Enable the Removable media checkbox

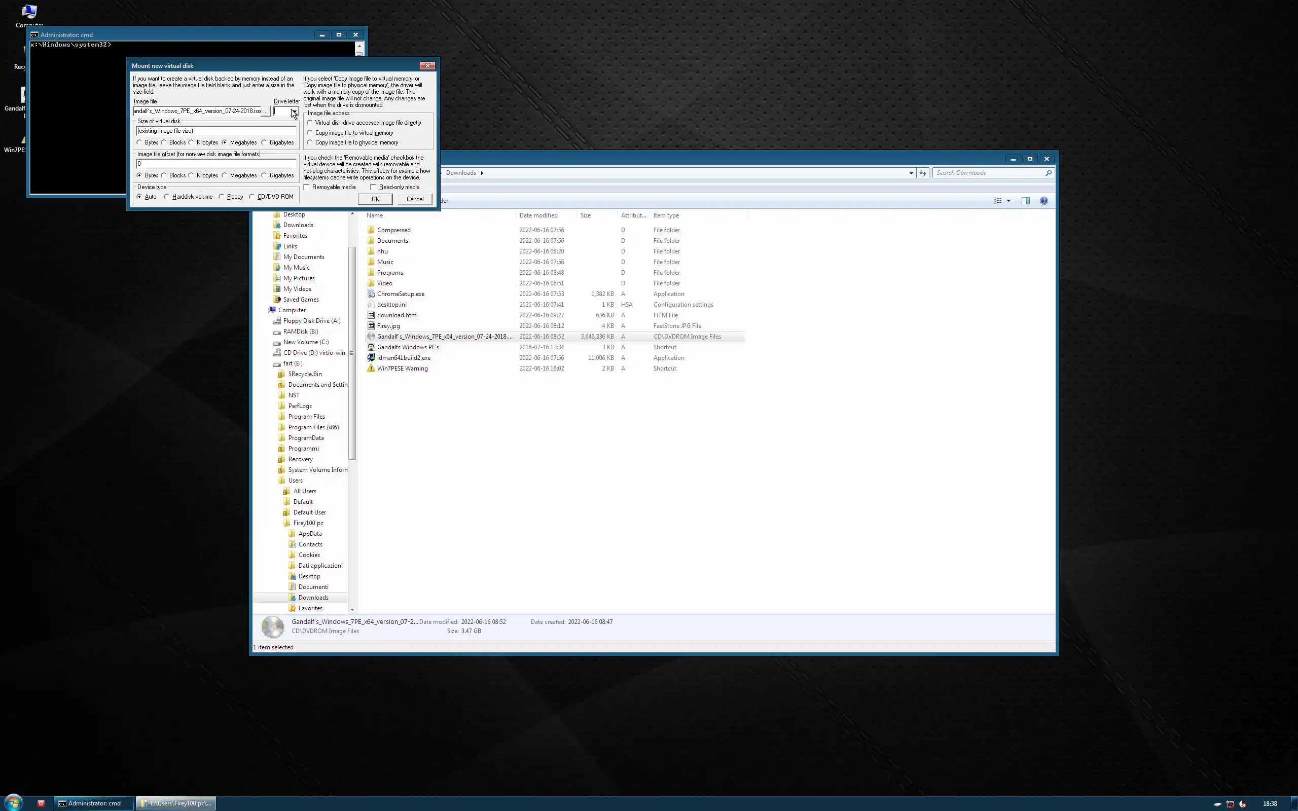(x=307, y=187)
